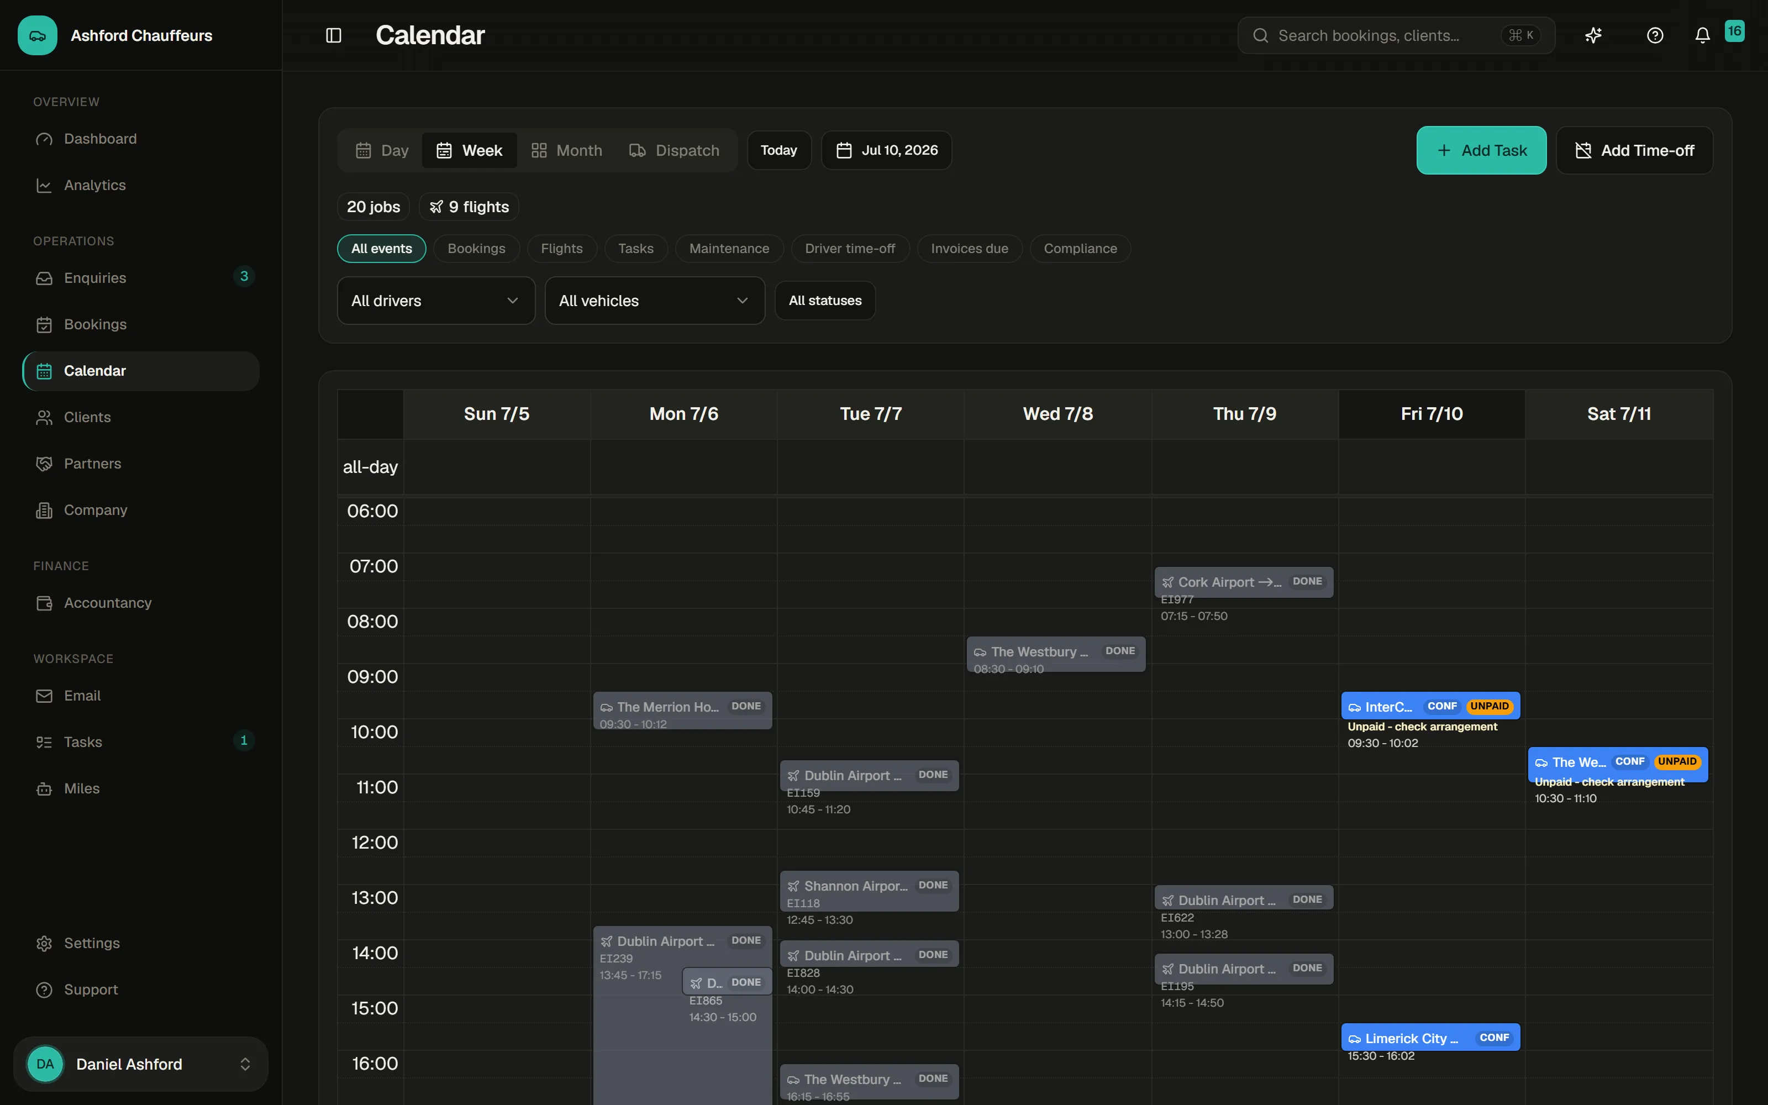Click the Today button
The height and width of the screenshot is (1105, 1768).
pyautogui.click(x=779, y=150)
